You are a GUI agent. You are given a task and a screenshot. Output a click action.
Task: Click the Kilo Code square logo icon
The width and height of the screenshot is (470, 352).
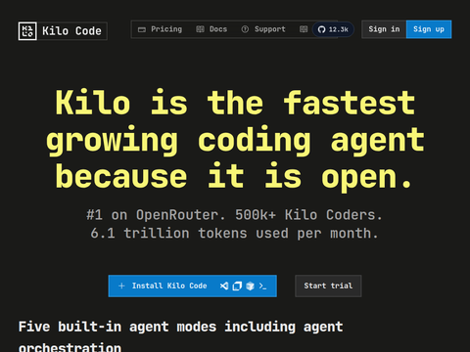click(27, 31)
